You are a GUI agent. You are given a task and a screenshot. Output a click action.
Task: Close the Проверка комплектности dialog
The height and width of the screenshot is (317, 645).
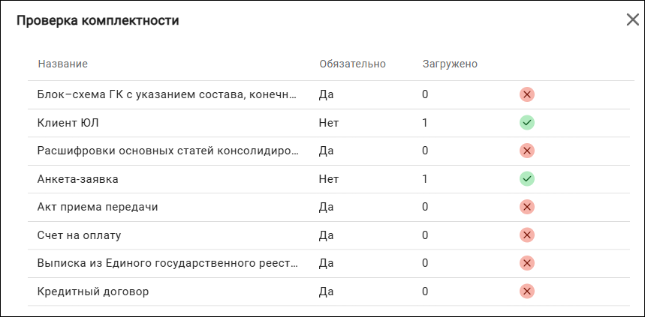coord(633,19)
